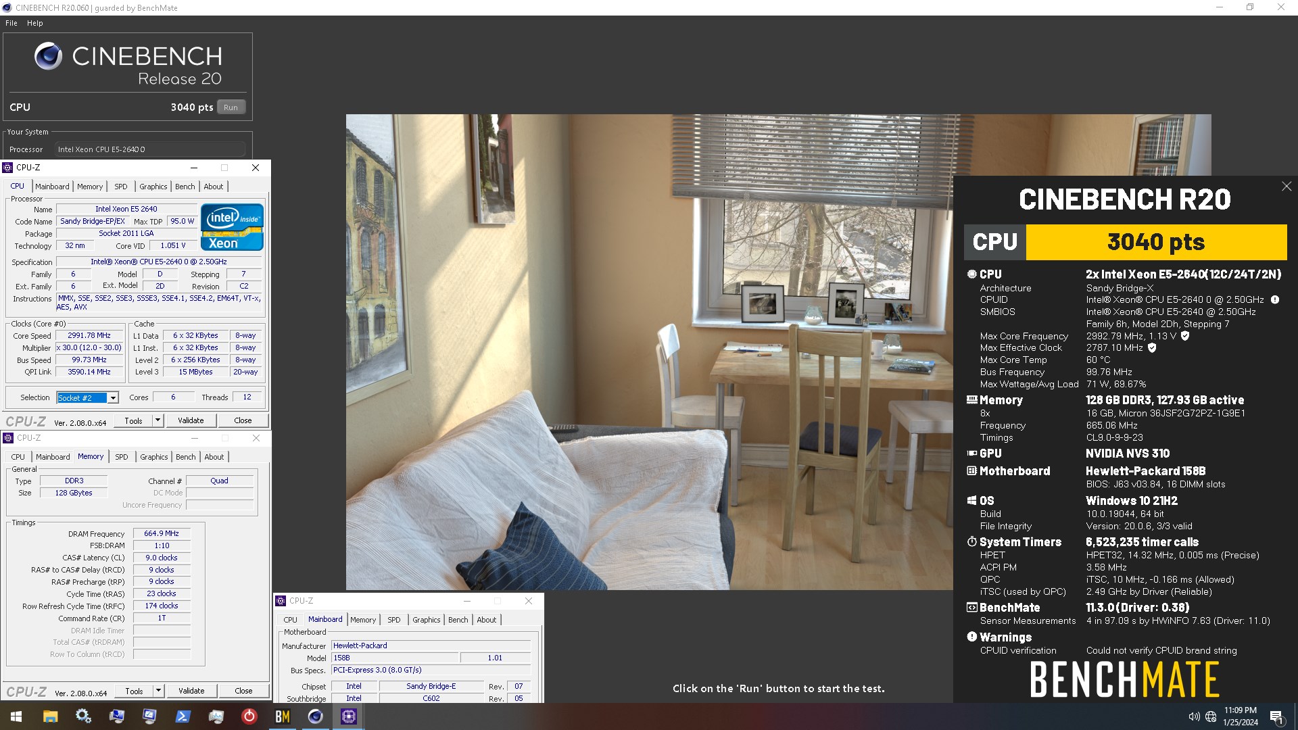Launch the PowerShell taskbar shortcut
Screen dimensions: 1298x730
click(x=183, y=716)
